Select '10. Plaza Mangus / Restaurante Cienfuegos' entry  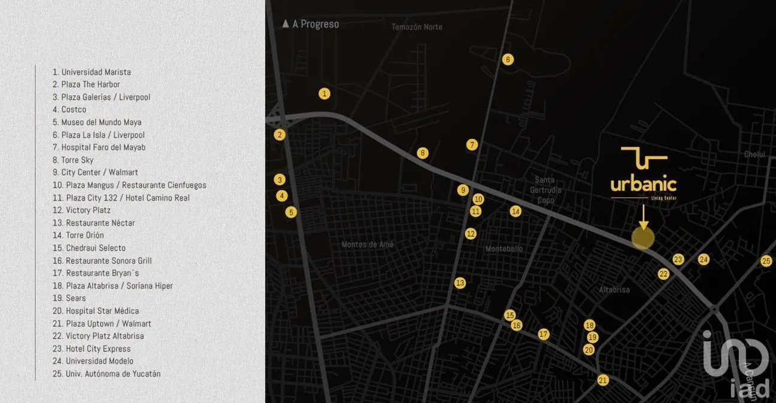[129, 185]
